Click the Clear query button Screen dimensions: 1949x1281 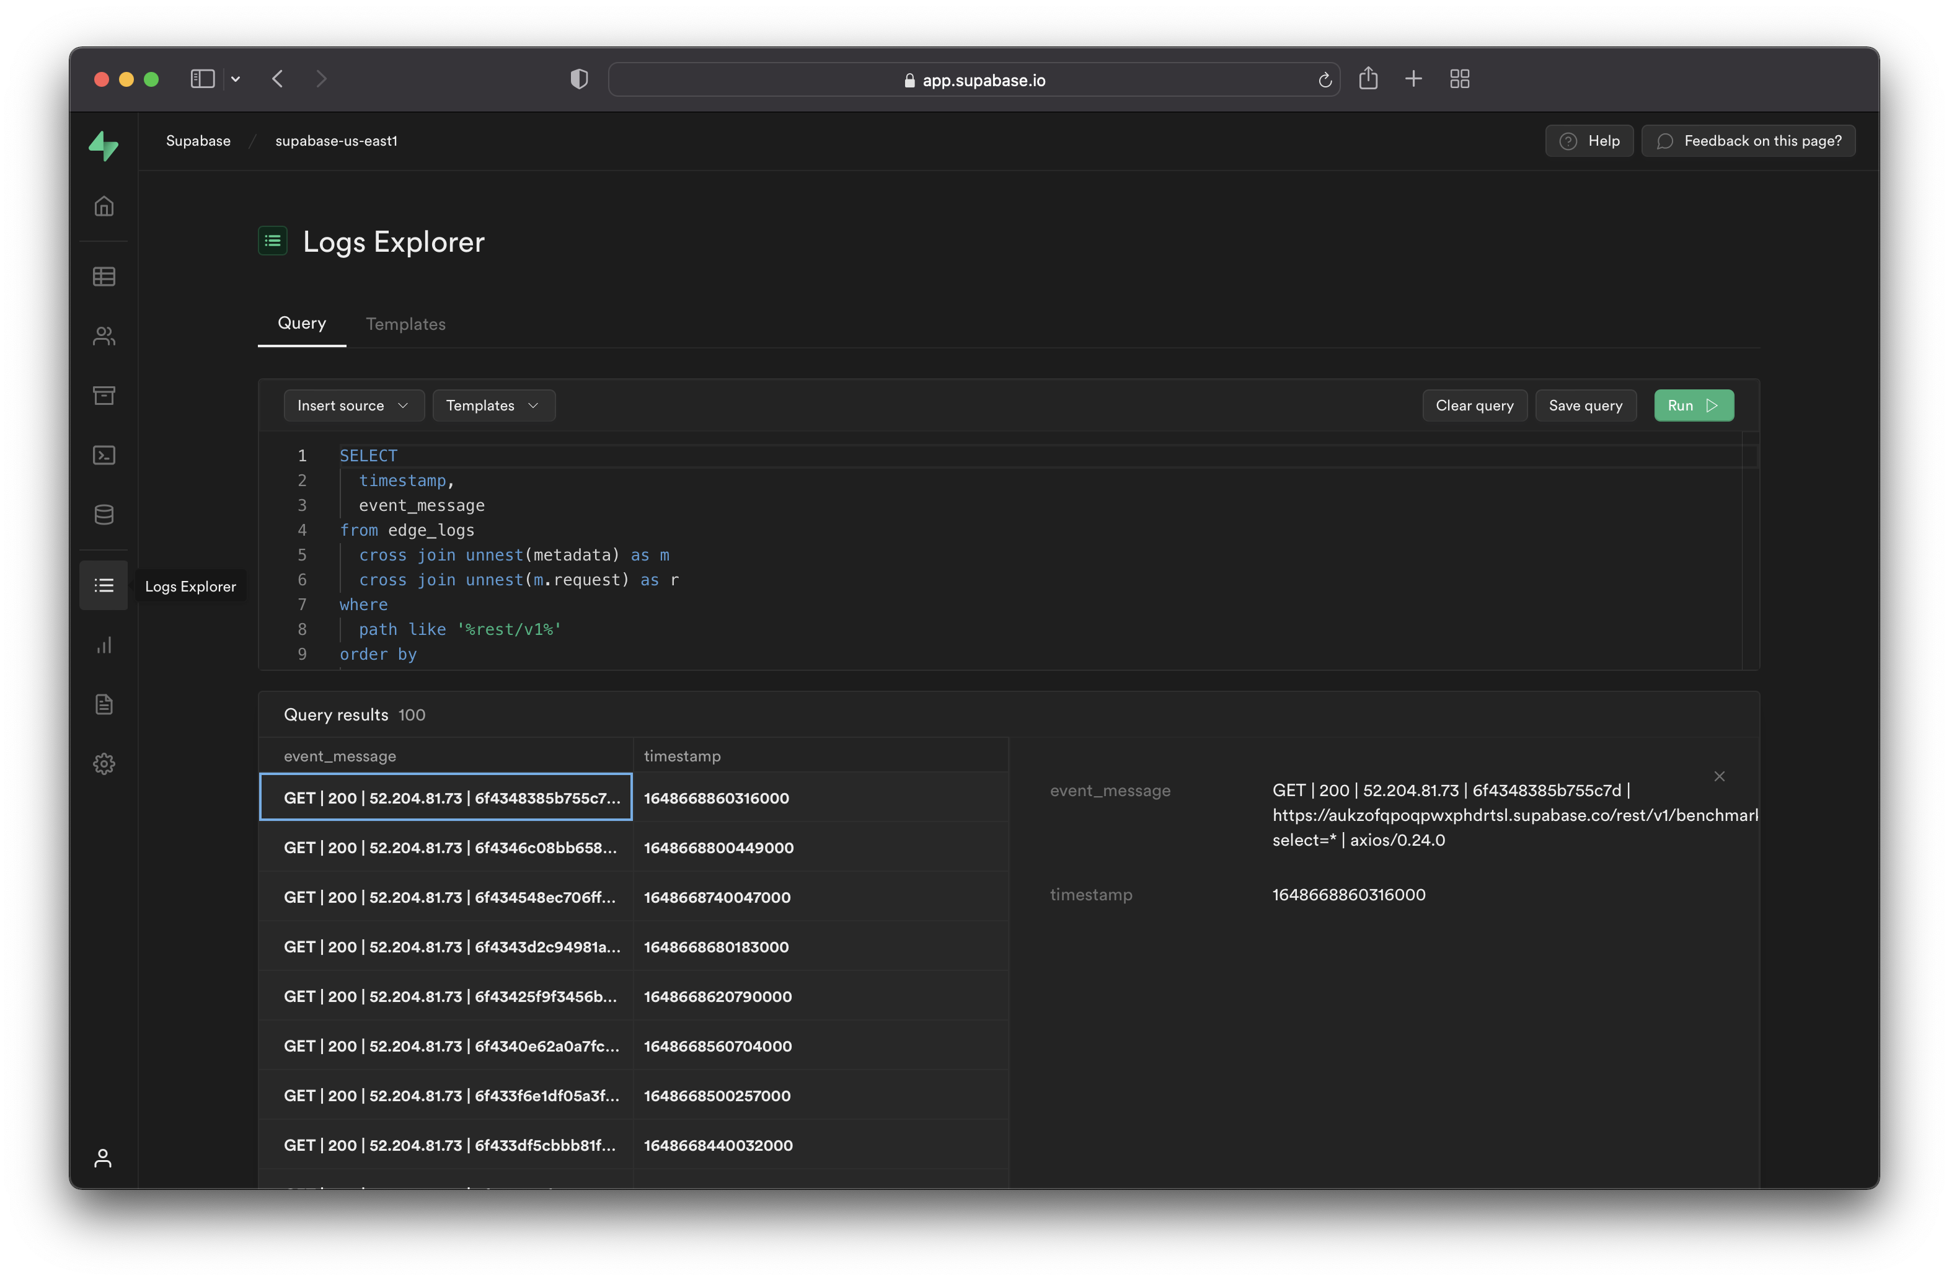[1474, 406]
